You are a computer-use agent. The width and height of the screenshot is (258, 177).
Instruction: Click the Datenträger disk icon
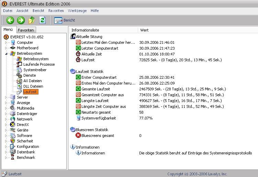point(12,114)
